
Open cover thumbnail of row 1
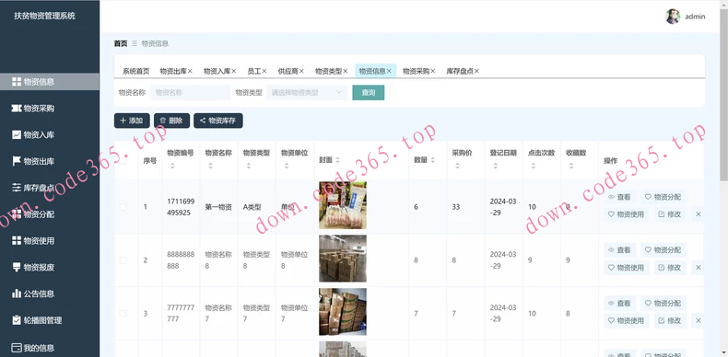pos(343,205)
